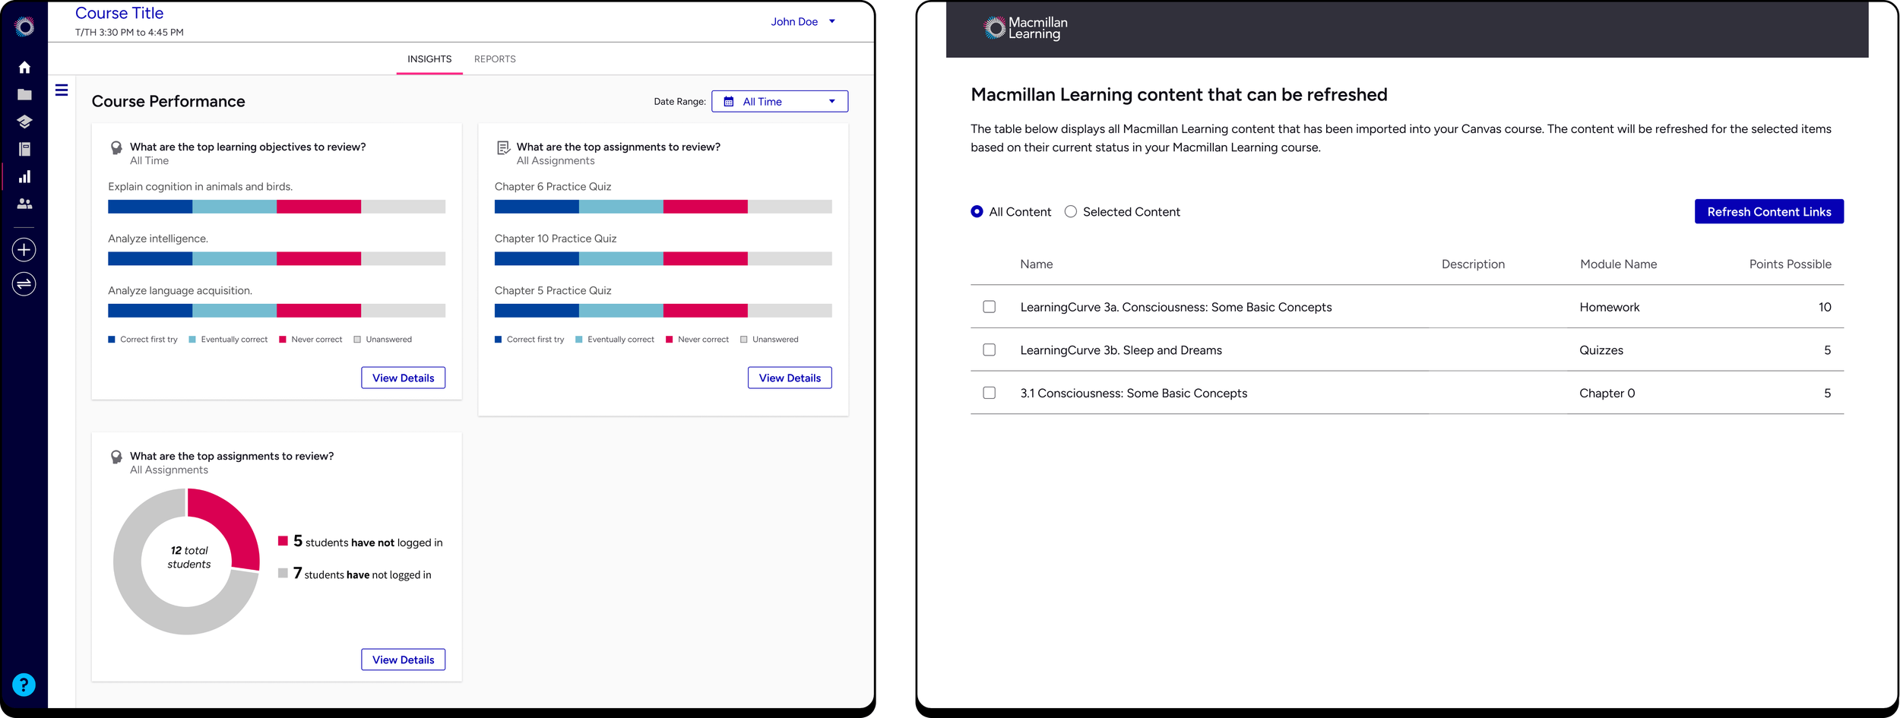
Task: Open the All Time date range dropdown
Action: click(779, 102)
